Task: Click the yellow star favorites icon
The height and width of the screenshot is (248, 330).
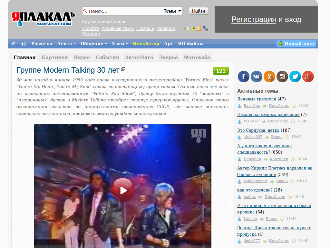Action: [193, 29]
